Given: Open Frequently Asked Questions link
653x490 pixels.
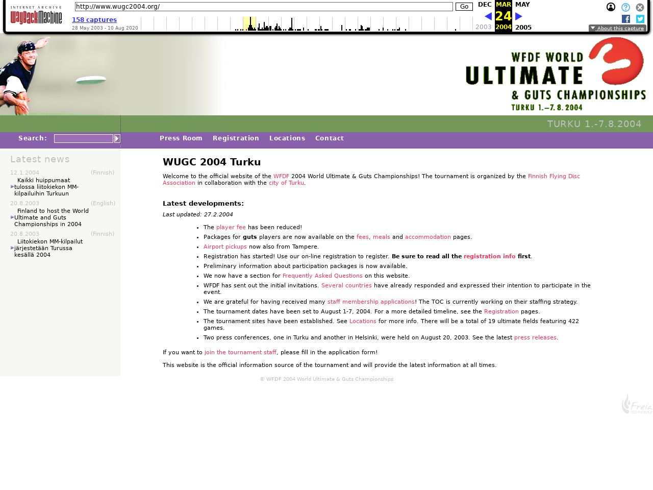Looking at the screenshot, I should pyautogui.click(x=322, y=276).
